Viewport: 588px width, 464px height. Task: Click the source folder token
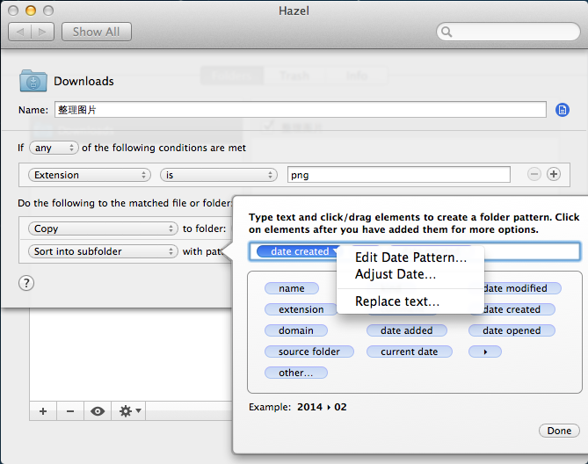(309, 352)
